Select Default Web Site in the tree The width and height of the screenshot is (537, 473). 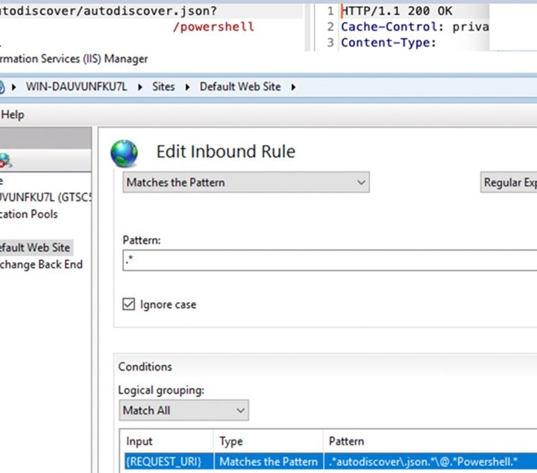[35, 247]
